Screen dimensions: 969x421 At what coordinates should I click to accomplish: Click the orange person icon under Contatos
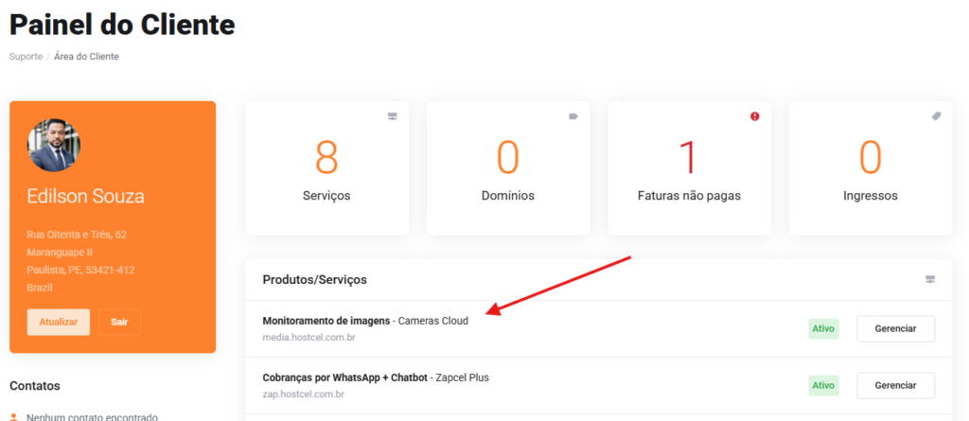[14, 417]
